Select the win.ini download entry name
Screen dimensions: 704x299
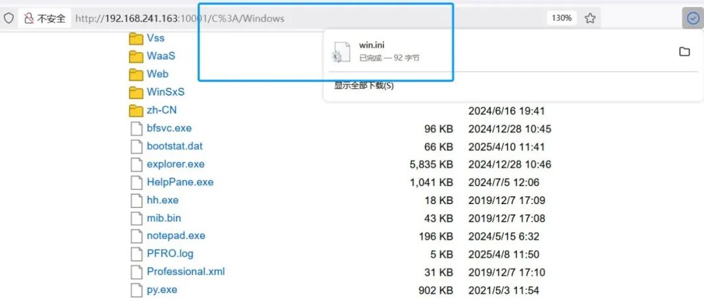click(372, 45)
